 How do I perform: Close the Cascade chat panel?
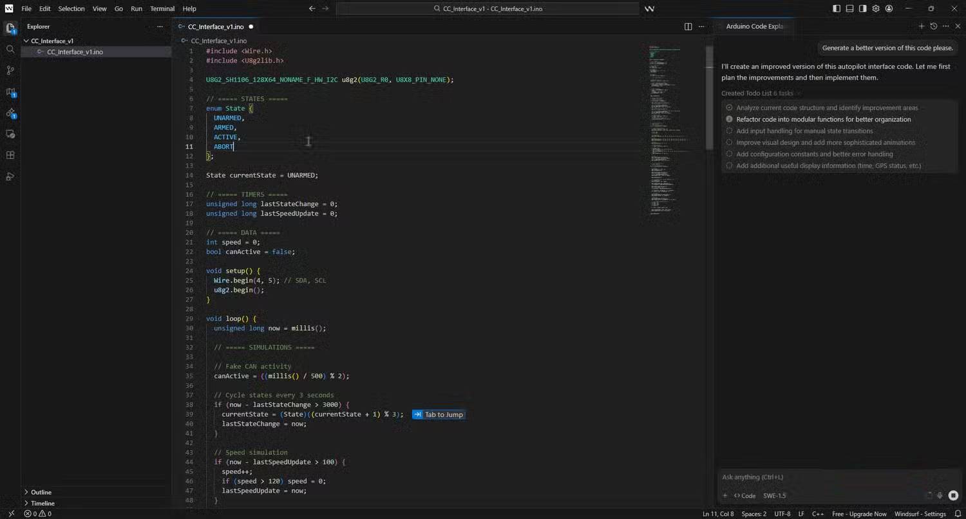[x=957, y=26]
